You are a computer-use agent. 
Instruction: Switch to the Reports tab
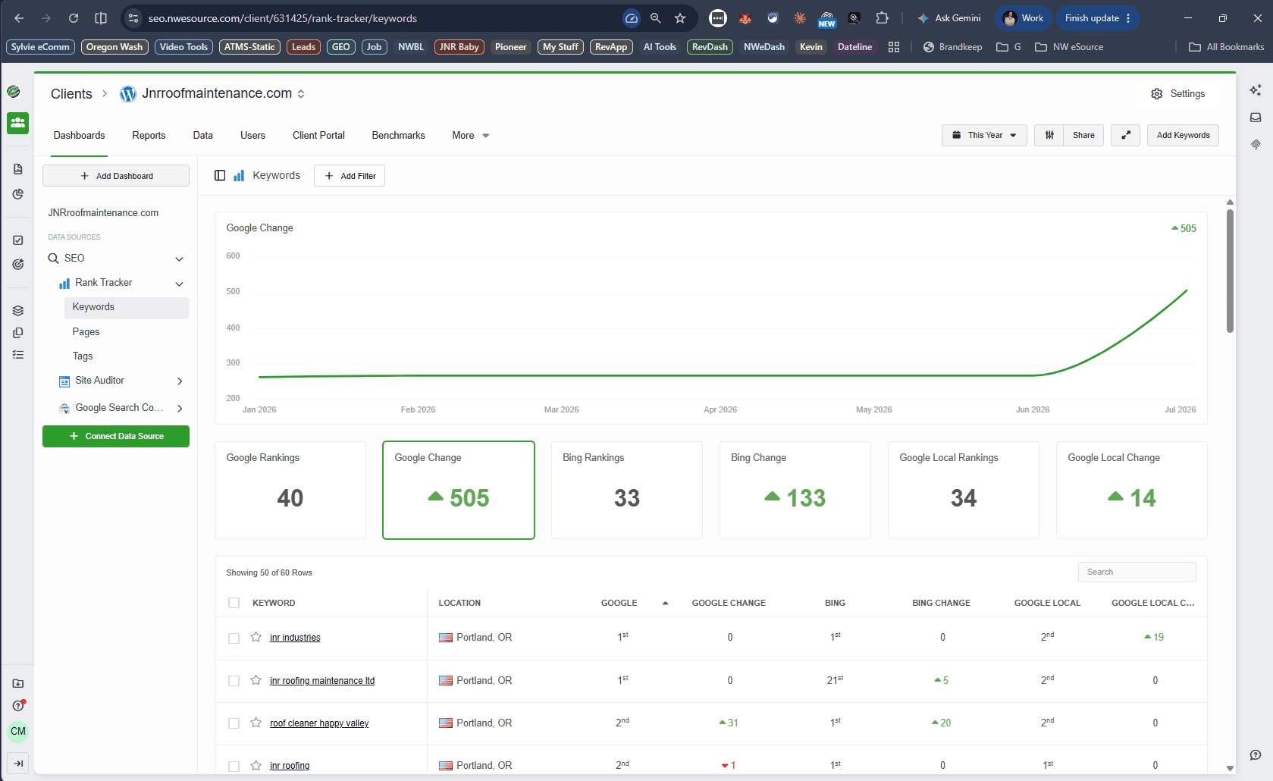[149, 136]
